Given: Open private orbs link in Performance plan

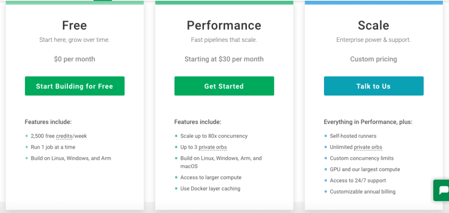Looking at the screenshot, I should [213, 147].
